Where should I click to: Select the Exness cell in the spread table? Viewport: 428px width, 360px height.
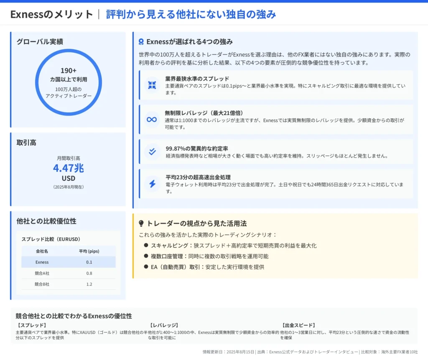(42, 262)
